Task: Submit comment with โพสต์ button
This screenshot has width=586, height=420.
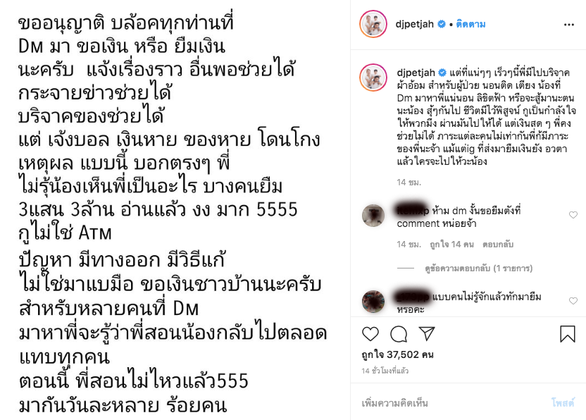Action: pyautogui.click(x=563, y=403)
